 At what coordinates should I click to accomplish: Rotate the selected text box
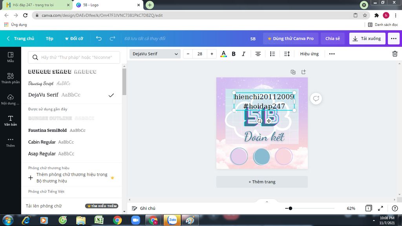point(259,121)
